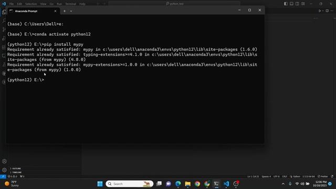Show hidden system tray icons
The image size is (336, 189).
pyautogui.click(x=283, y=184)
